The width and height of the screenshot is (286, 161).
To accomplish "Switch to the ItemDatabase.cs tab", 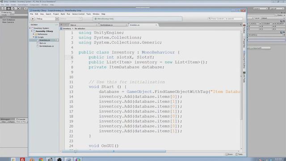I will (113, 25).
